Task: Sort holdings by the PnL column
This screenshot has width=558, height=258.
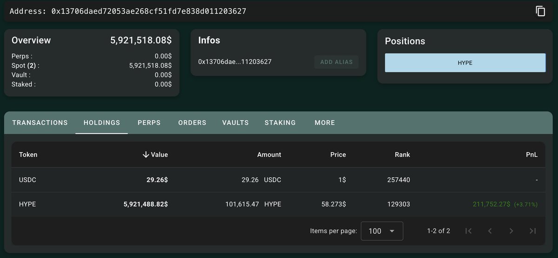Action: (532, 155)
